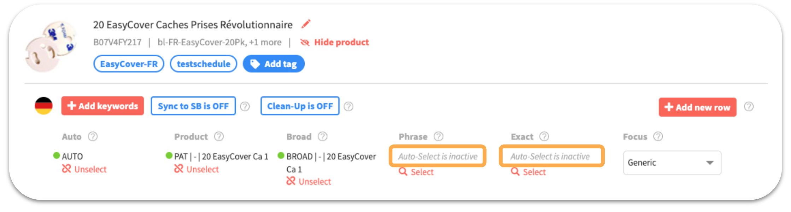
Task: Click the help icon next to Clean-Up
Action: point(348,106)
